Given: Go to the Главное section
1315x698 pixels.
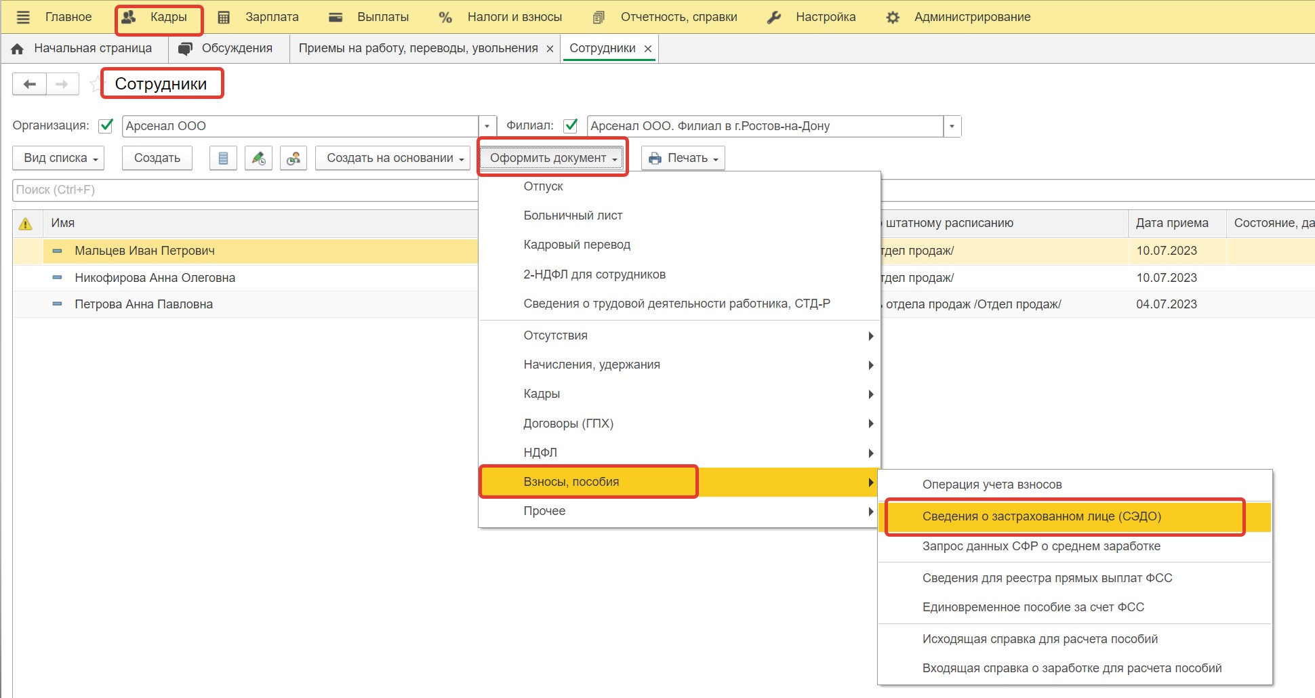Looking at the screenshot, I should click(x=68, y=18).
